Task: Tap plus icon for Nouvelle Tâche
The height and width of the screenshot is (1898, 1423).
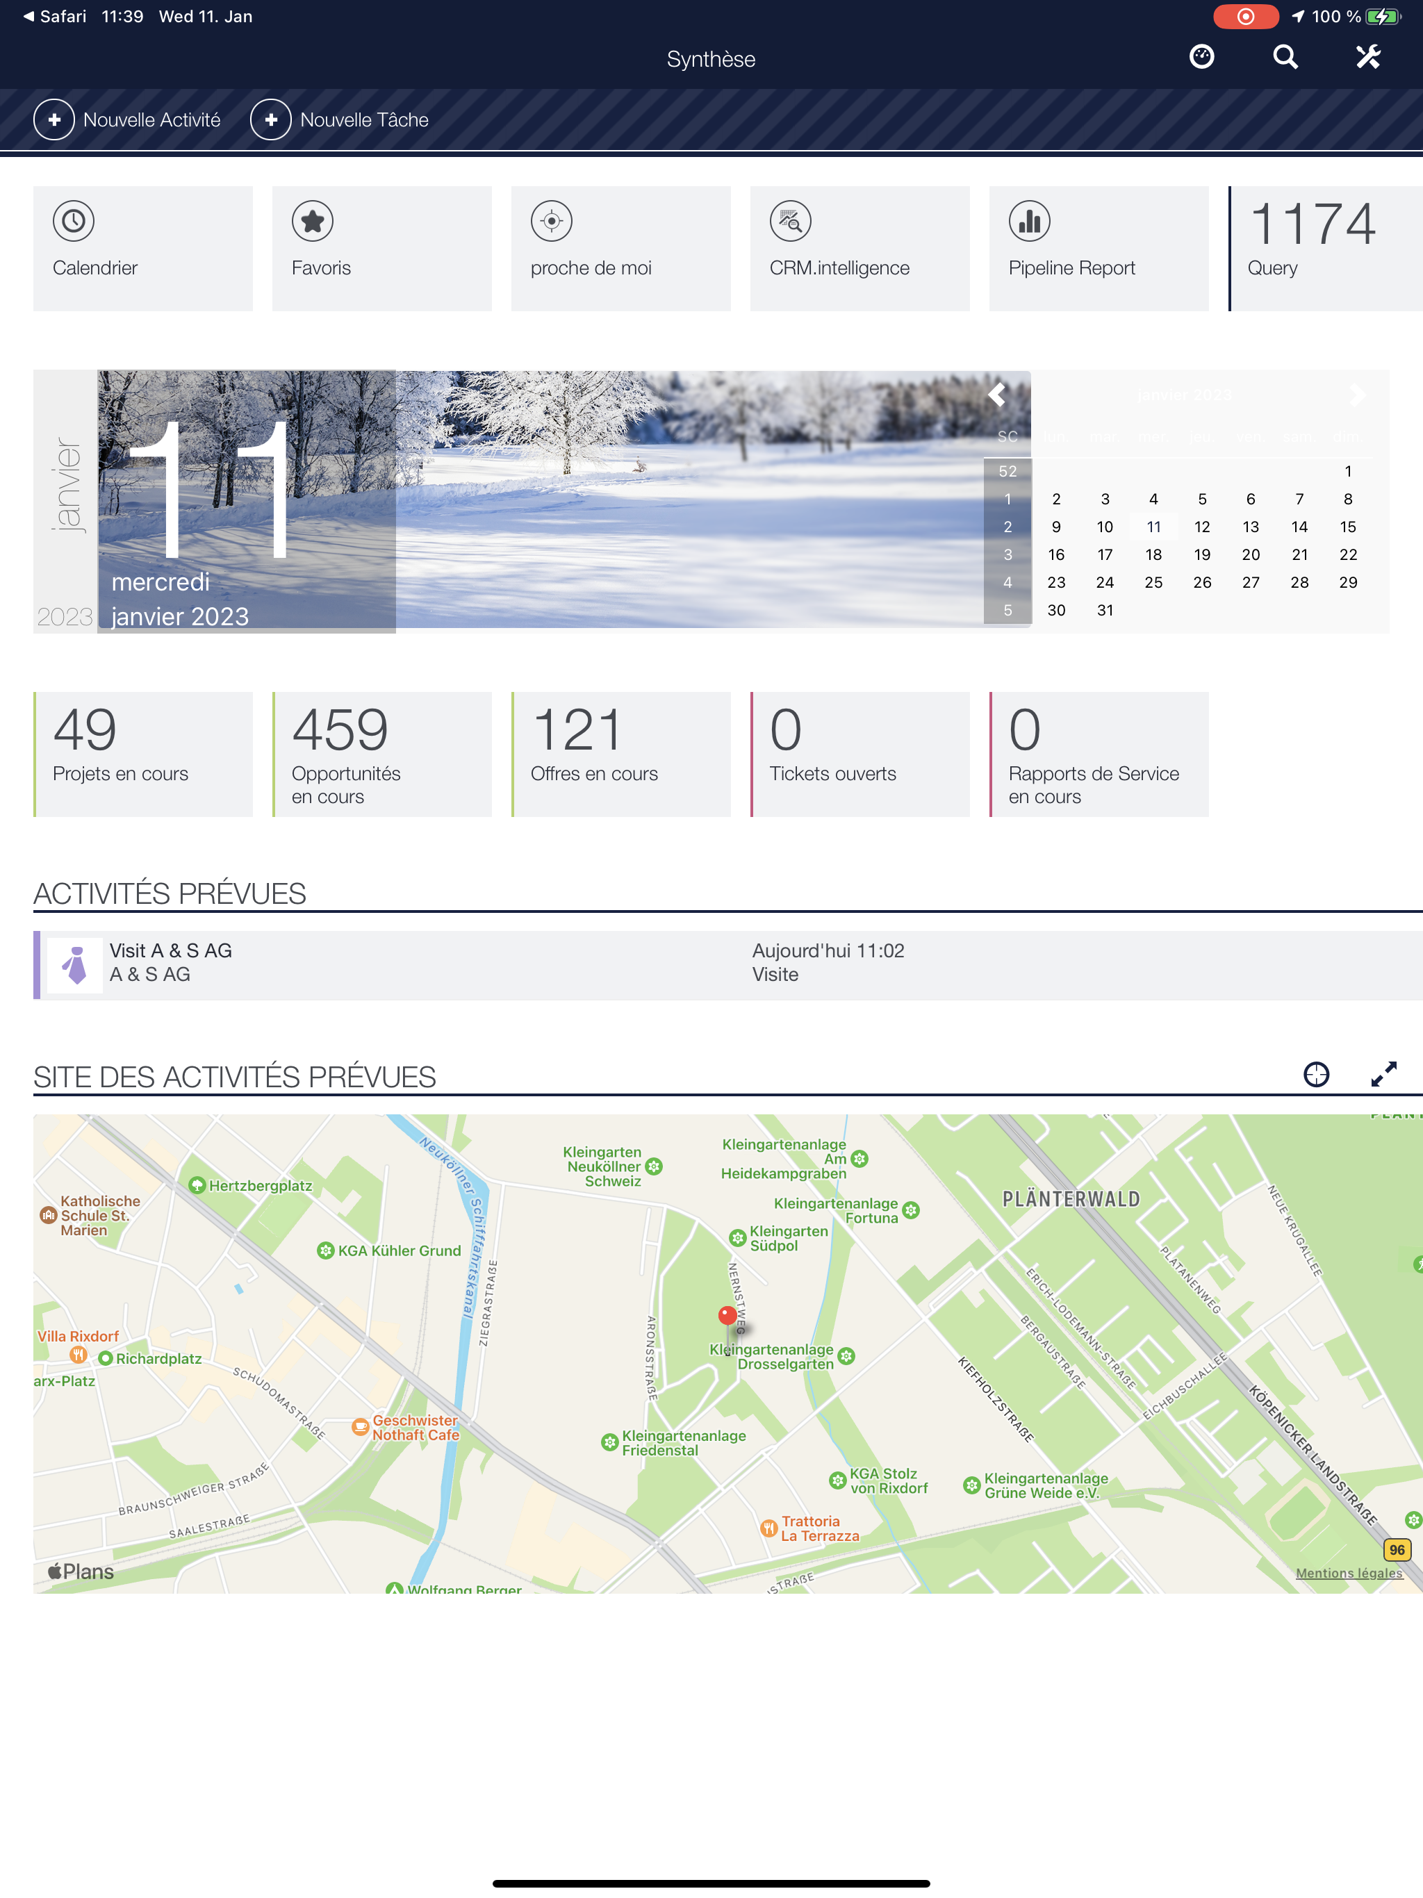Action: point(271,119)
